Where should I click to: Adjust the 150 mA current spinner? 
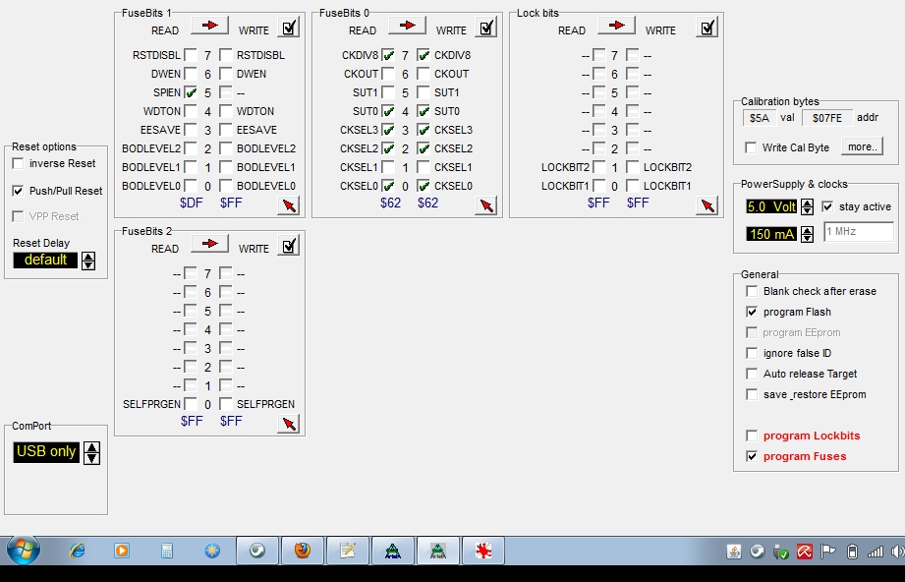pyautogui.click(x=807, y=234)
